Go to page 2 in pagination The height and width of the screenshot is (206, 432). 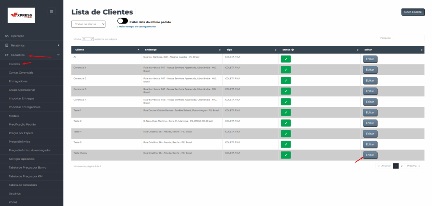(x=402, y=166)
